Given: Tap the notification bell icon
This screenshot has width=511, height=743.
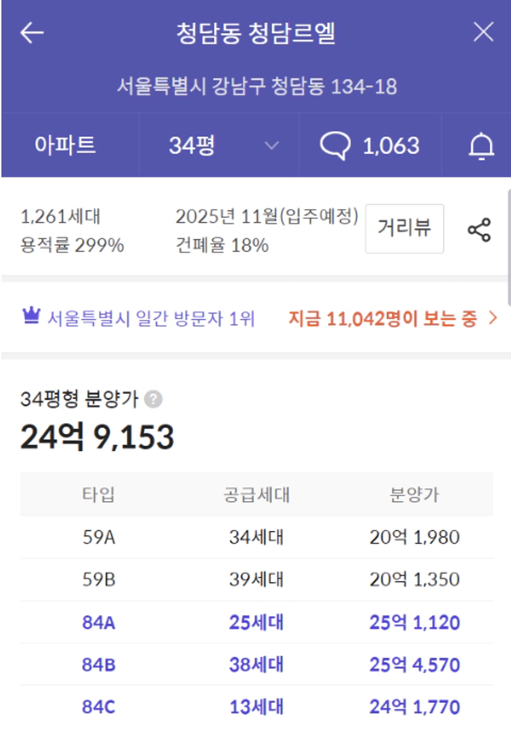Looking at the screenshot, I should pos(481,147).
